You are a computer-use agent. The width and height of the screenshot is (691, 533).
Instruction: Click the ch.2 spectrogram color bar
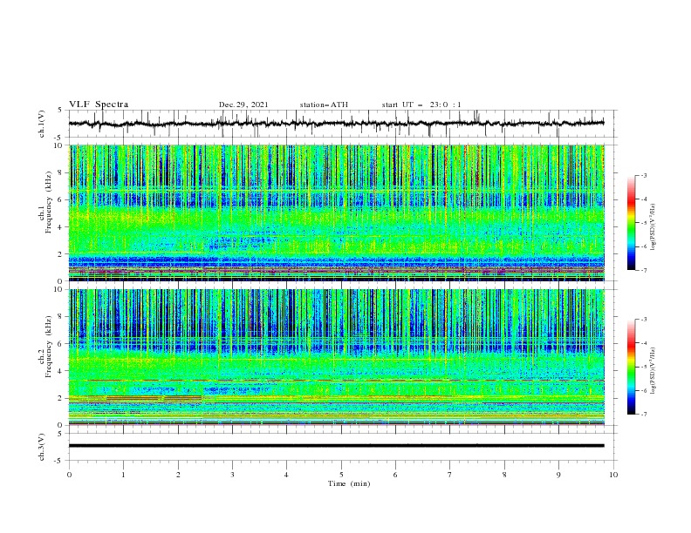coord(631,367)
